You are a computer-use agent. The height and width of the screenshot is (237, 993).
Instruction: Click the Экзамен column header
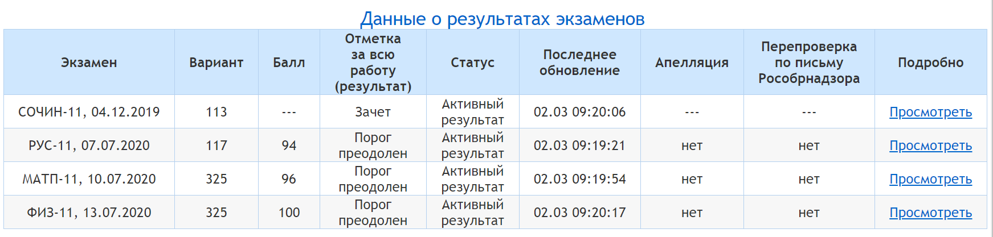(89, 63)
